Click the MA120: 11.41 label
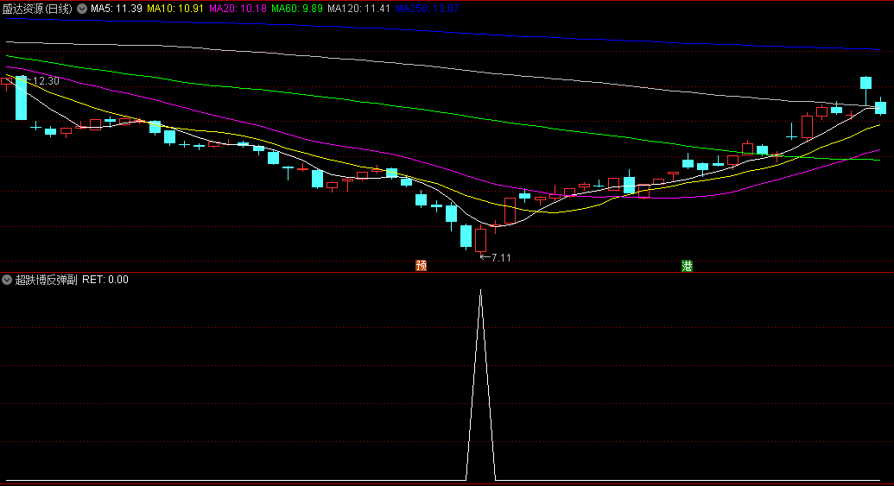Image resolution: width=894 pixels, height=486 pixels. [358, 9]
